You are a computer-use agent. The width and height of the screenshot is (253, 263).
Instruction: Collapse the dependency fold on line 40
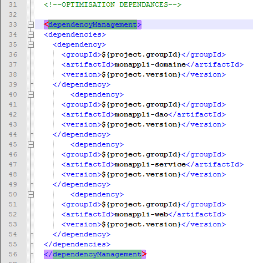(x=31, y=94)
